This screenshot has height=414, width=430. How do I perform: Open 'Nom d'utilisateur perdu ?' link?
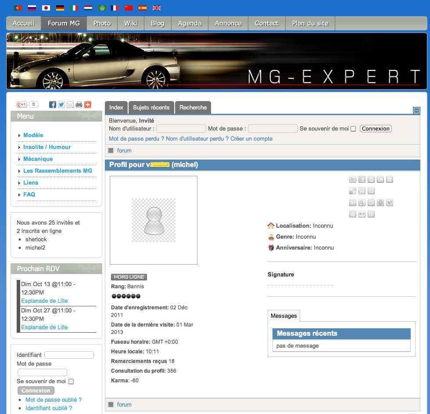pos(197,139)
